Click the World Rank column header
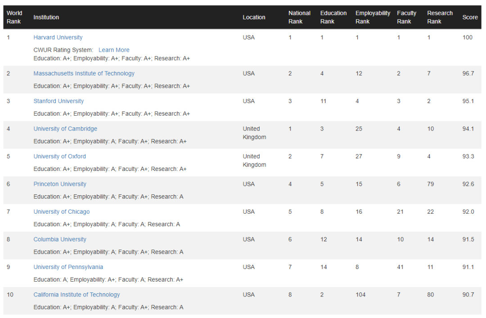This screenshot has height=318, width=486. (x=14, y=17)
